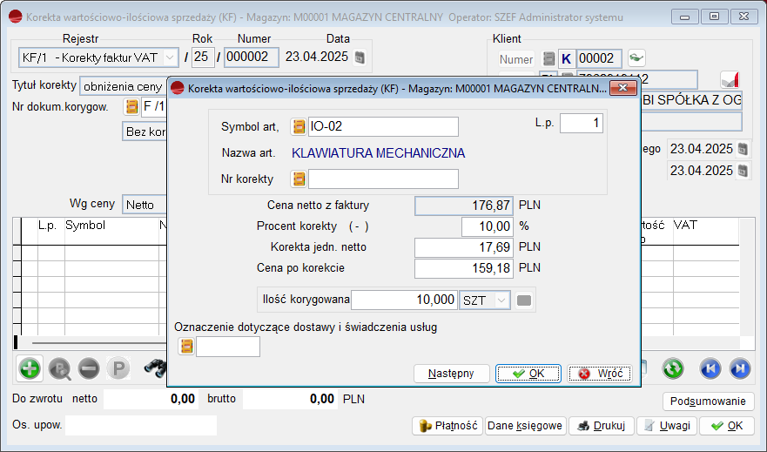Click the Drukuj print button

pos(601,426)
